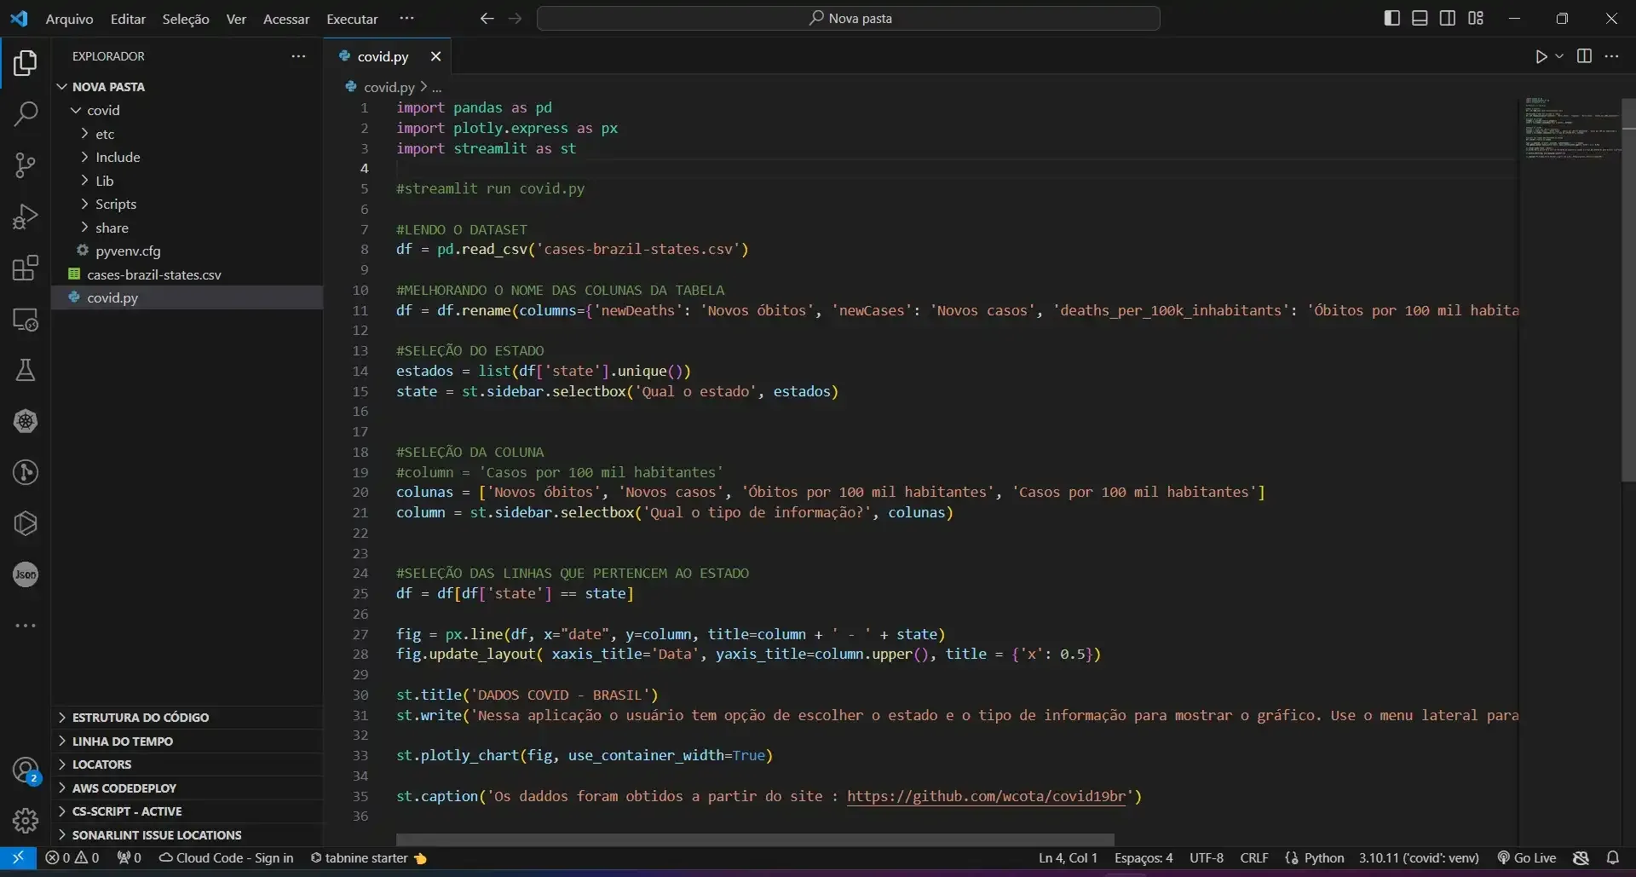Viewport: 1636px width, 877px height.
Task: Open the Search view icon
Action: pyautogui.click(x=26, y=113)
